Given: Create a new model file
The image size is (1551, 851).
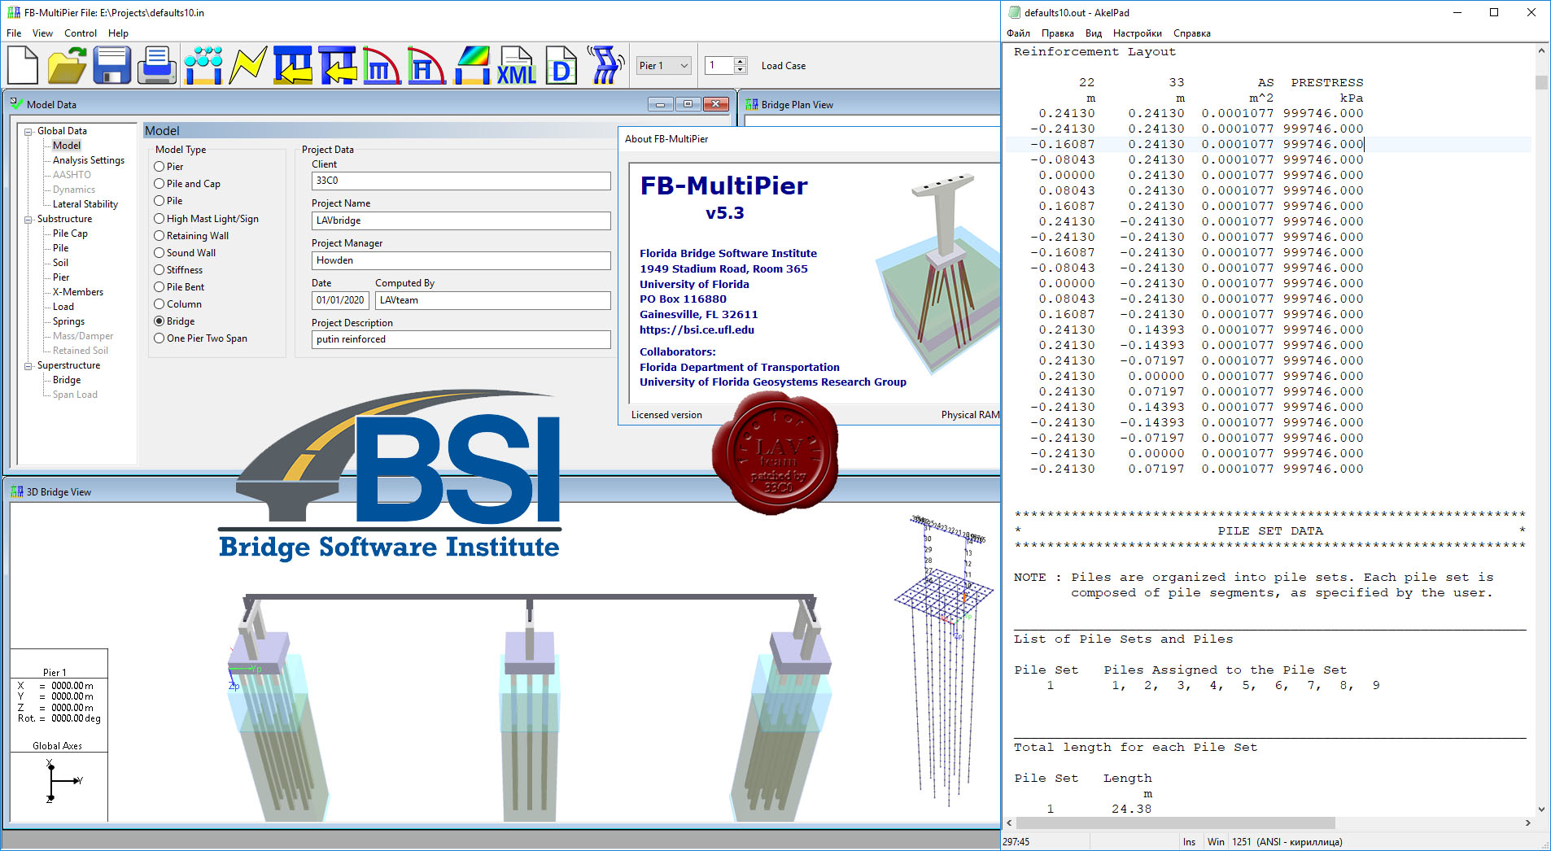Looking at the screenshot, I should click(x=23, y=65).
